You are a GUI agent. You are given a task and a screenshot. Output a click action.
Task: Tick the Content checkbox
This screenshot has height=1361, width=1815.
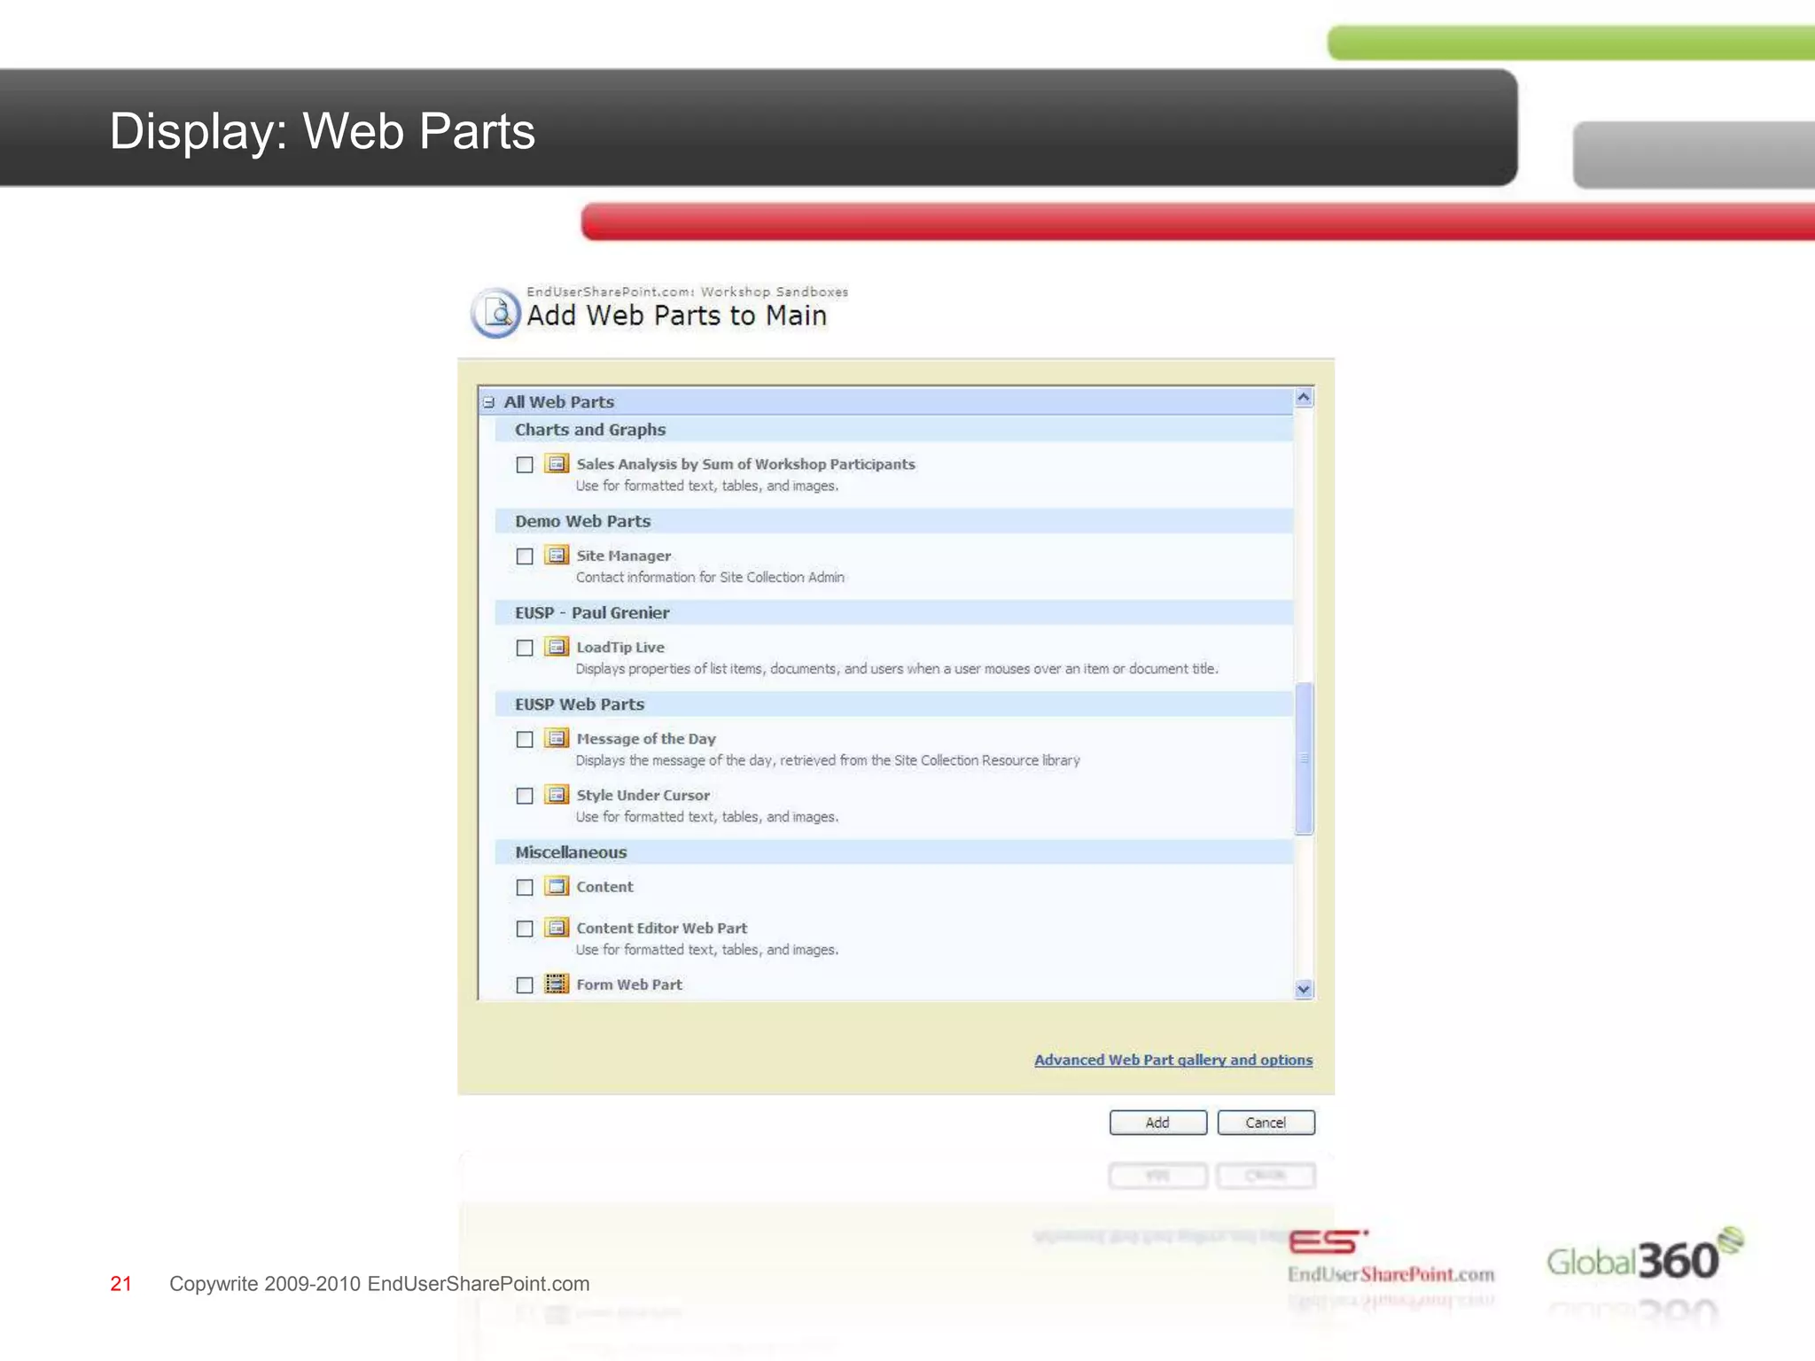coord(525,887)
